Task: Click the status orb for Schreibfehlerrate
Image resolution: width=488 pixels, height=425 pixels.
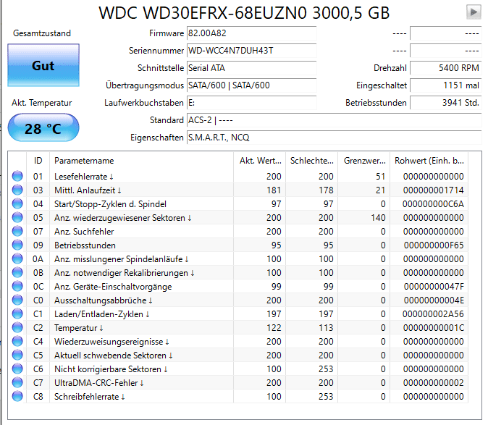Action: pos(17,396)
